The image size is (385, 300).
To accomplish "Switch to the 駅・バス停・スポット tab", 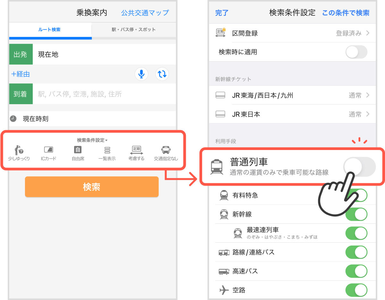I will [x=134, y=30].
